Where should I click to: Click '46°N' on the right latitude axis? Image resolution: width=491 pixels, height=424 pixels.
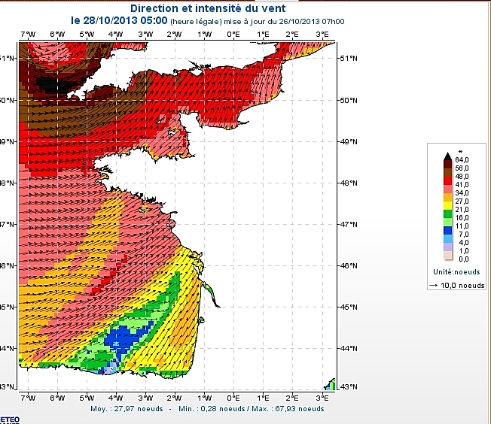pos(349,265)
